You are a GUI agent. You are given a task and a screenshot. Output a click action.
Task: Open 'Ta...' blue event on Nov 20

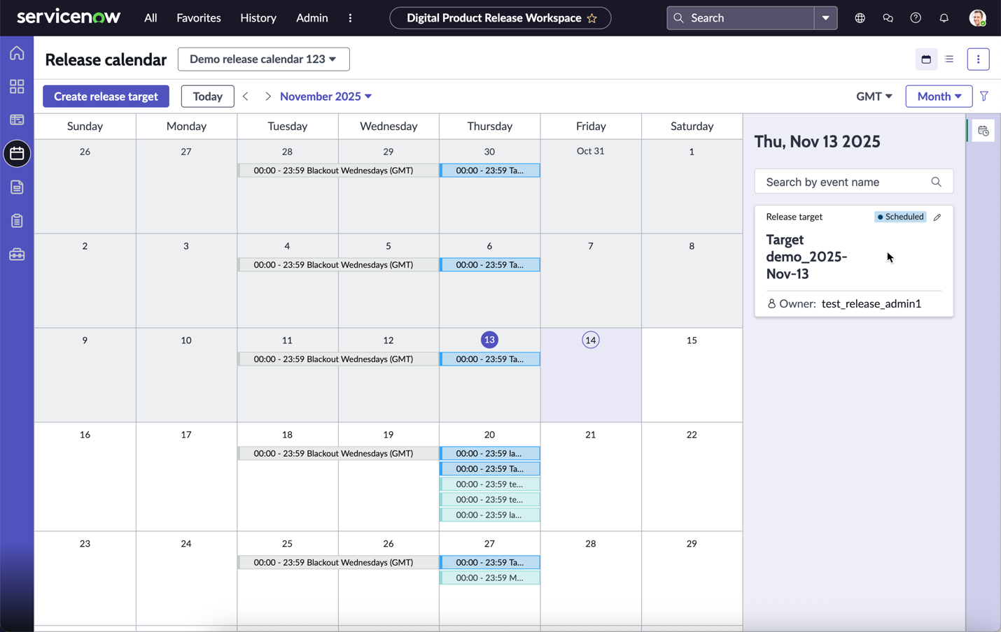pyautogui.click(x=490, y=469)
